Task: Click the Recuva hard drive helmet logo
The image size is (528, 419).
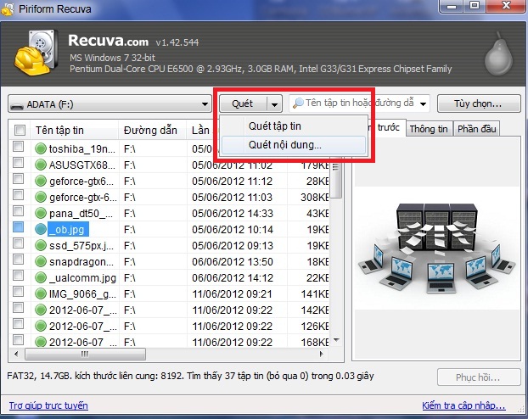Action: tap(35, 53)
